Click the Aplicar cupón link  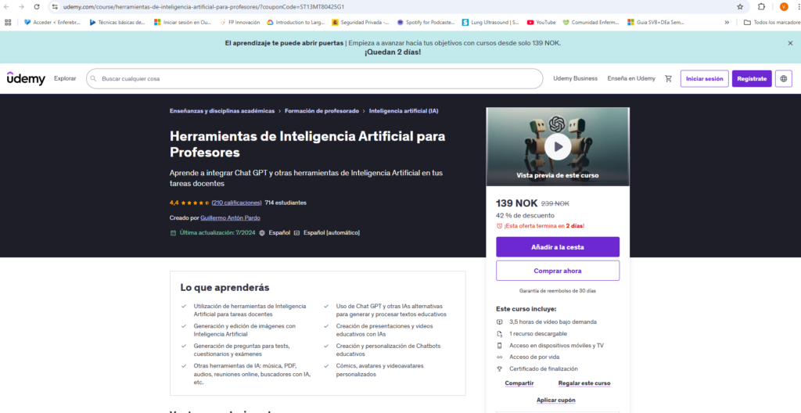(556, 400)
